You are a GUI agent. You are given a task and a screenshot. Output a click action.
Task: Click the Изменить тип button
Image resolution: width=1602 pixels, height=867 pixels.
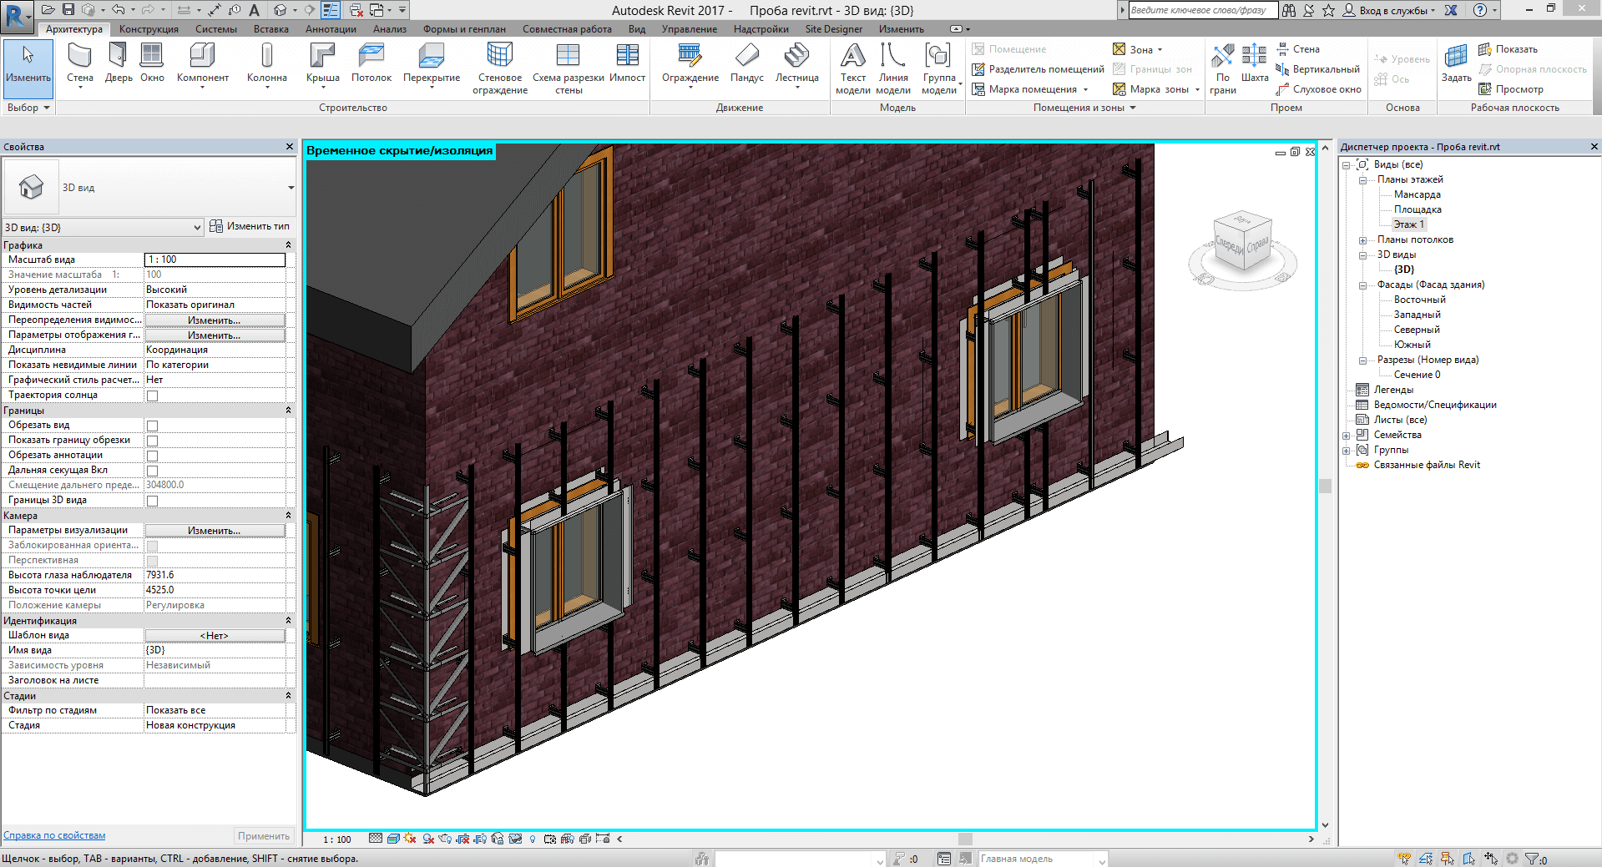click(x=250, y=226)
